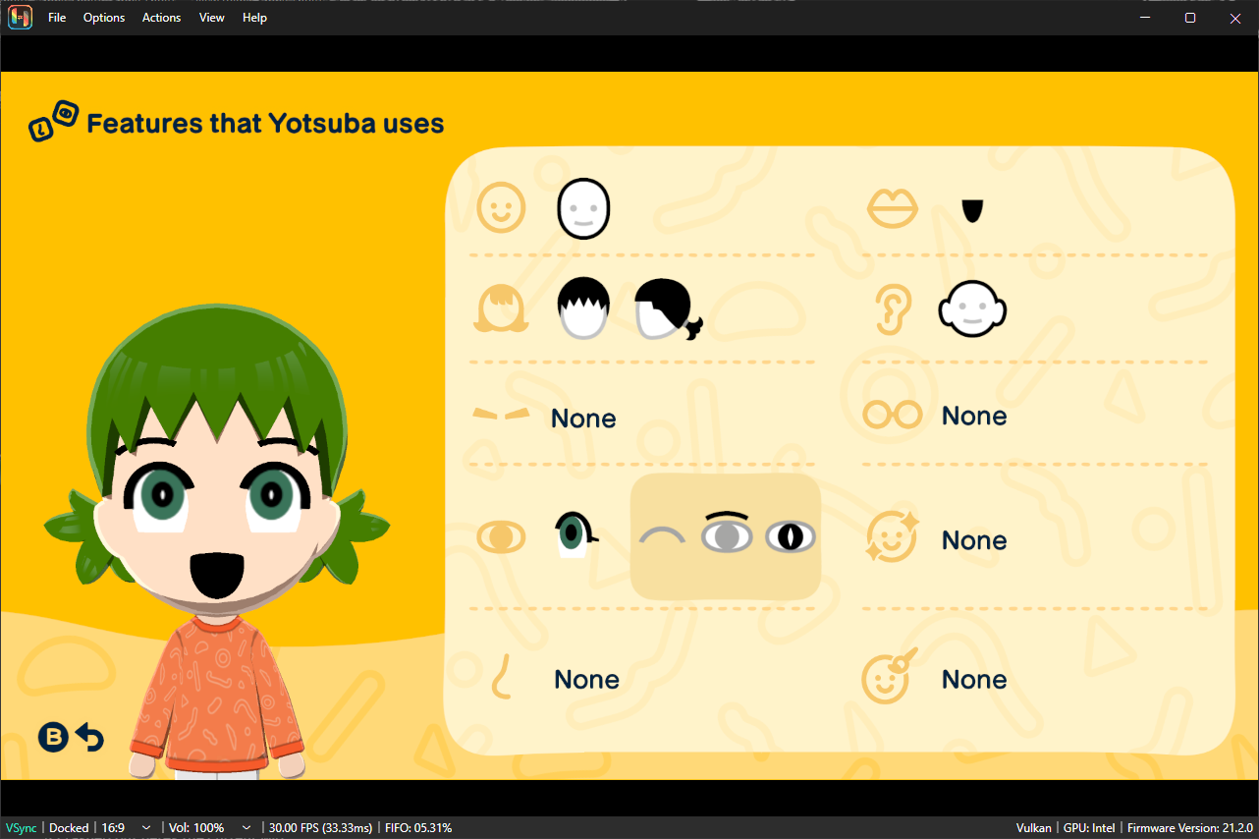This screenshot has height=839, width=1259.
Task: Click the return arrow next to B
Action: pos(89,738)
